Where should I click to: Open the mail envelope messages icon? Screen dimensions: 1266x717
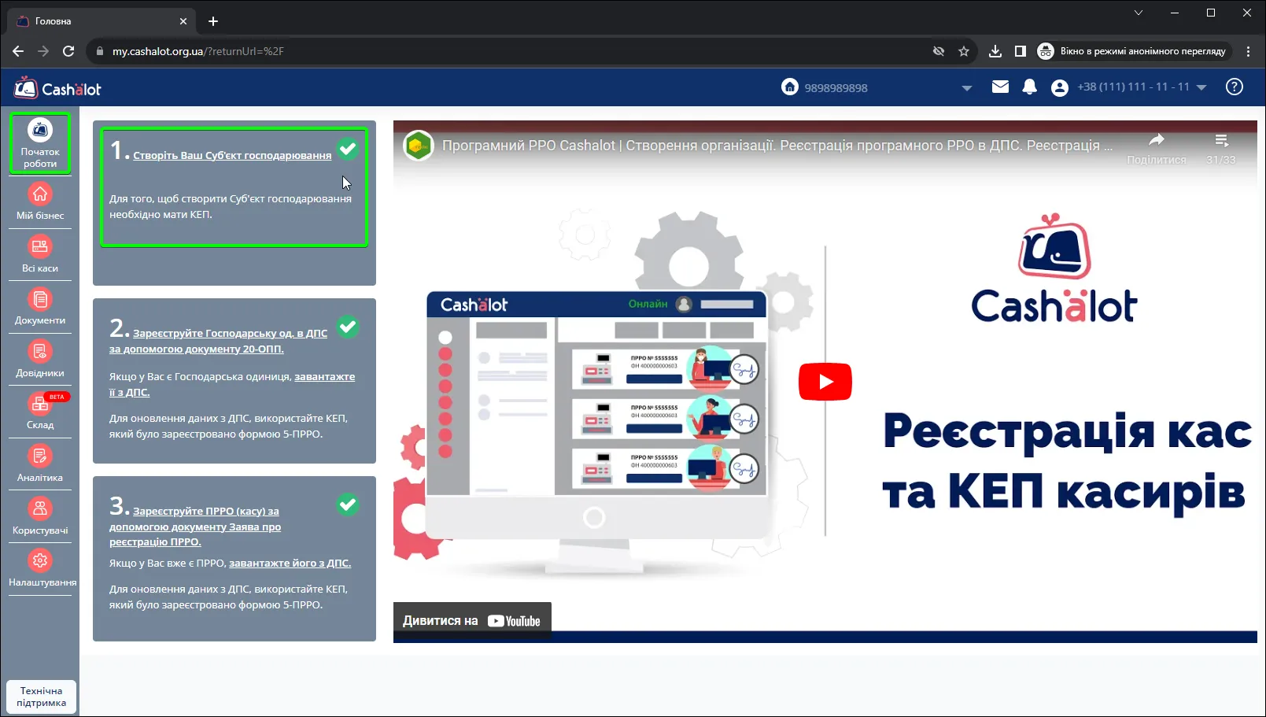click(1000, 87)
